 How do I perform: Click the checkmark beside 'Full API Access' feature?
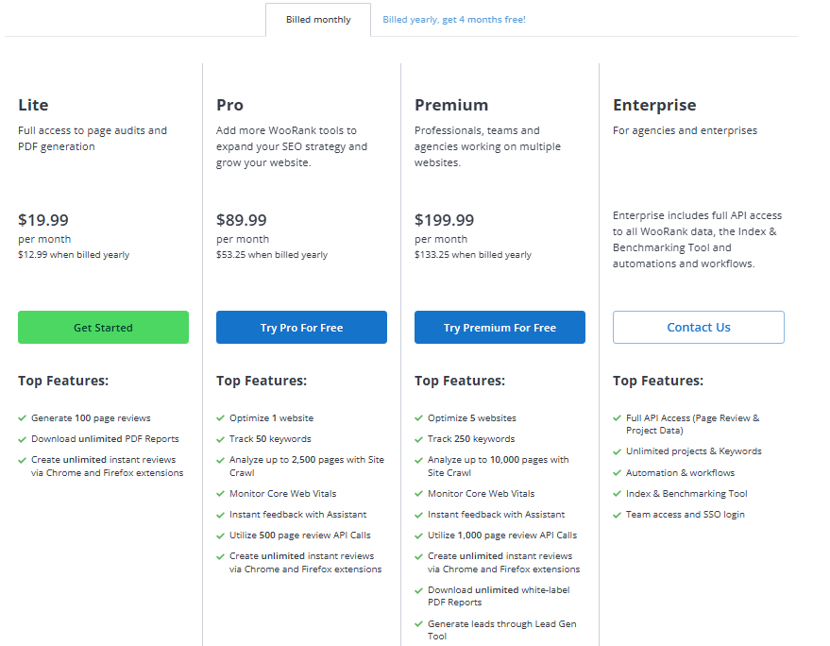click(618, 417)
